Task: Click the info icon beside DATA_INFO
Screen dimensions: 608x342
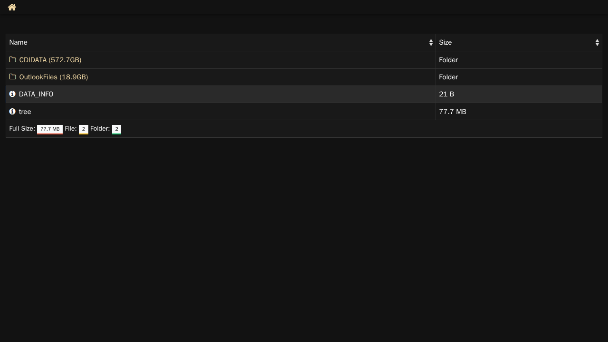Action: (12, 94)
